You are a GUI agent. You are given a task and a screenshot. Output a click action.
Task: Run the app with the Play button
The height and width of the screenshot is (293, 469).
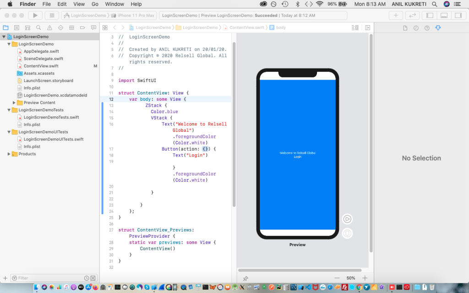click(x=35, y=14)
